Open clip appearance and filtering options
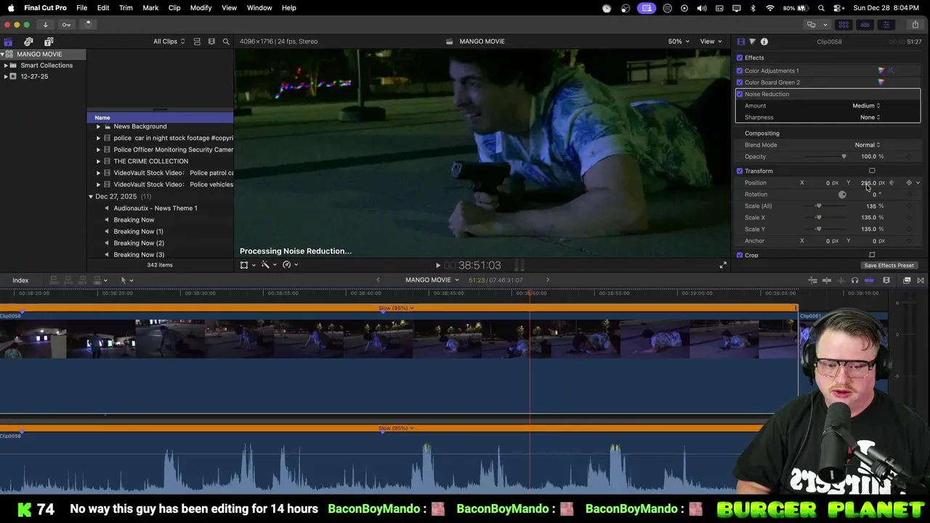 pos(211,41)
